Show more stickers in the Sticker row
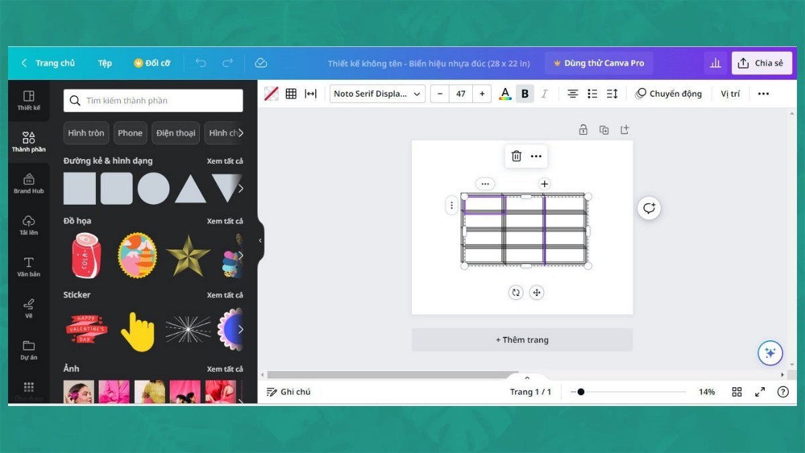Viewport: 805px width, 453px height. (x=241, y=330)
